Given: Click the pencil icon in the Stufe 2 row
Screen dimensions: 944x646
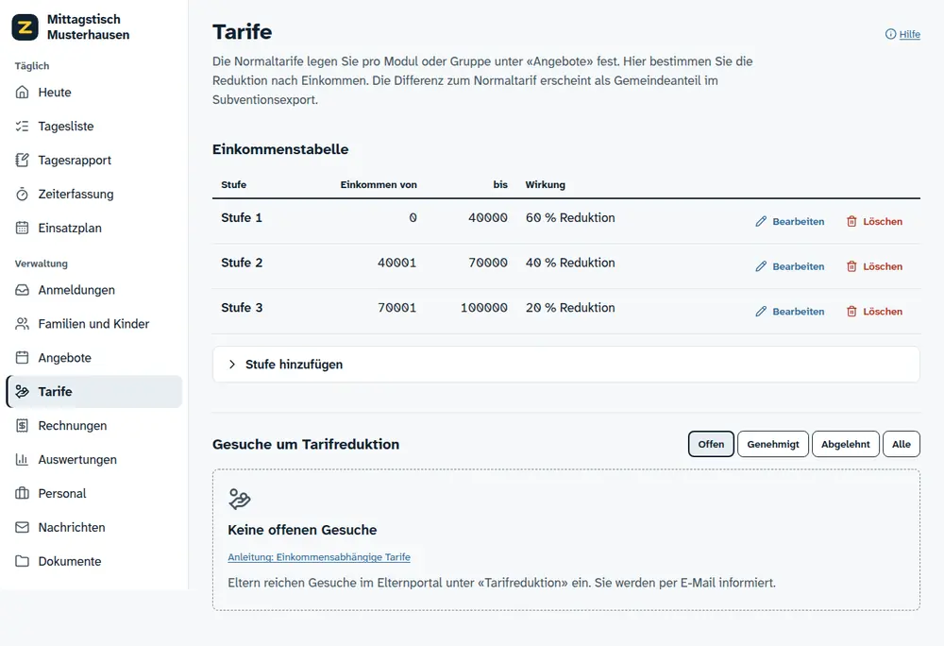Looking at the screenshot, I should [761, 266].
